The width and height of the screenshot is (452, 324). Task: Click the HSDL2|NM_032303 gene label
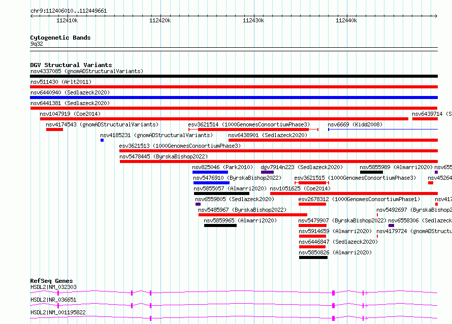[x=54, y=287]
